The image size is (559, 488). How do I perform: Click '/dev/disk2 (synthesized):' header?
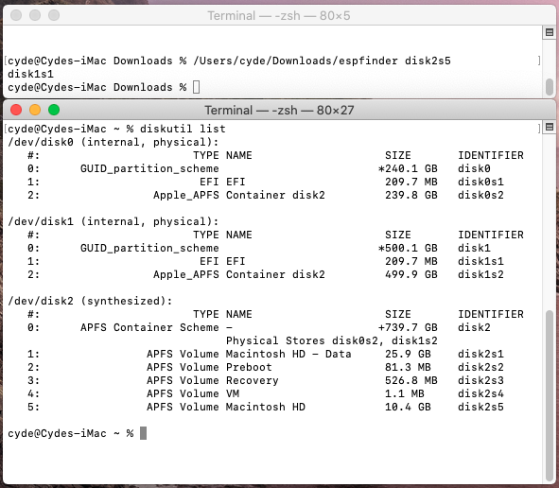90,301
